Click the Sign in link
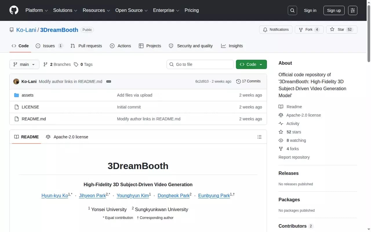 click(310, 10)
